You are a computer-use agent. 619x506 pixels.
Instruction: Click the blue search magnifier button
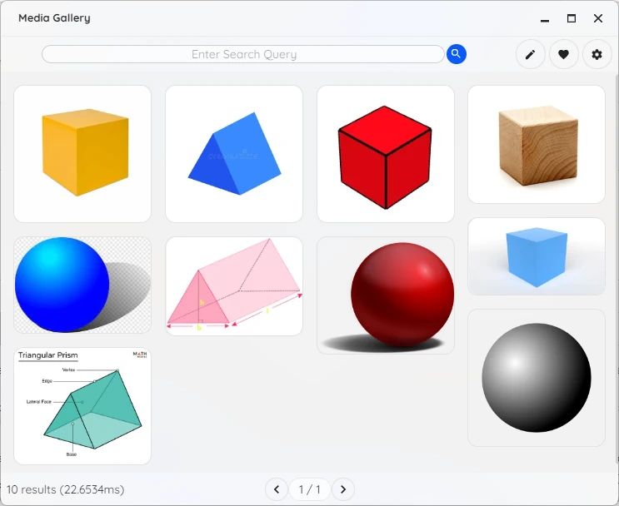coord(456,54)
